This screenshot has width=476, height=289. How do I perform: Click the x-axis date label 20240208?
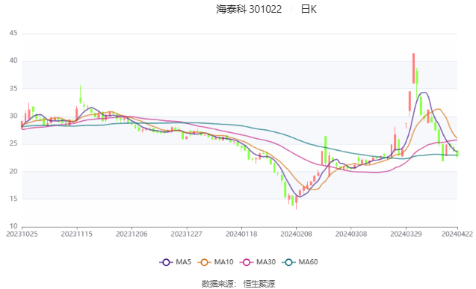click(x=296, y=234)
